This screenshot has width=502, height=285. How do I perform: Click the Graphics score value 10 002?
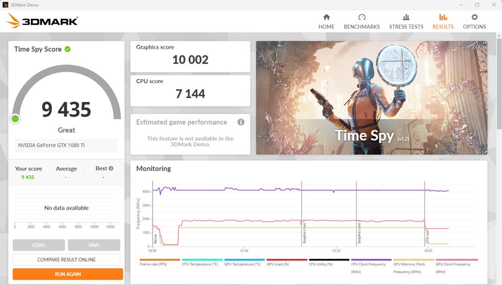[190, 60]
